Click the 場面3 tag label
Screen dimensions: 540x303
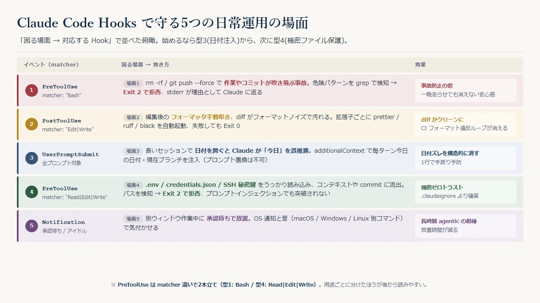point(133,151)
